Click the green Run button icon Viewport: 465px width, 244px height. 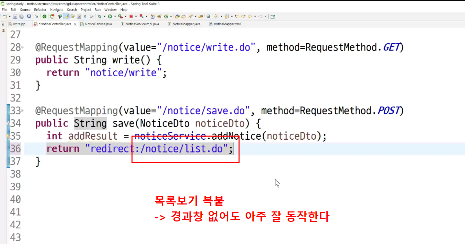tap(110, 16)
